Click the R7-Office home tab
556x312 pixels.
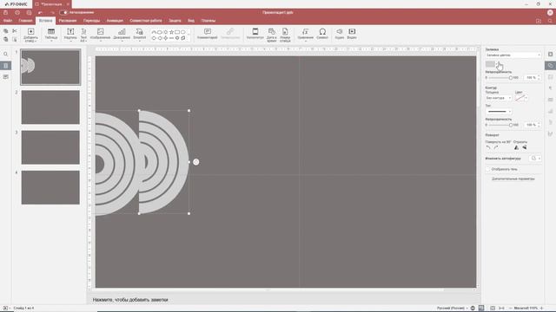[16, 3]
